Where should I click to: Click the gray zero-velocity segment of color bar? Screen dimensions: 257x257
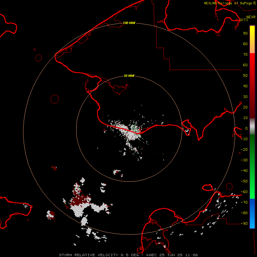tap(252, 127)
